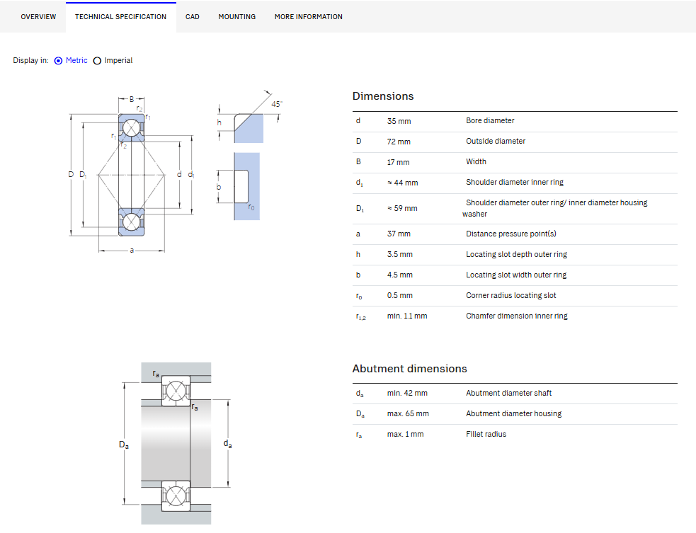Click the locating slot detail drawing
696x533 pixels.
[249, 154]
